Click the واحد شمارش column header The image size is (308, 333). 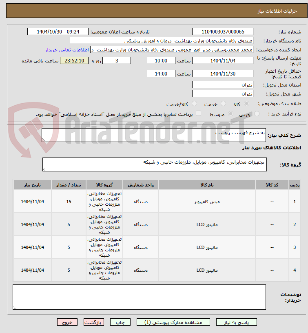[x=140, y=185]
